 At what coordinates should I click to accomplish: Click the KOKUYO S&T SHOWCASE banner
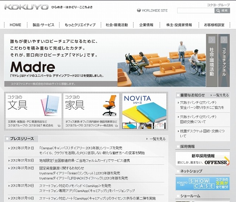tap(202, 183)
